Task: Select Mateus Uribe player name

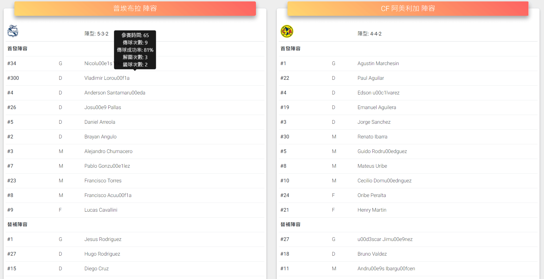Action: tap(372, 166)
